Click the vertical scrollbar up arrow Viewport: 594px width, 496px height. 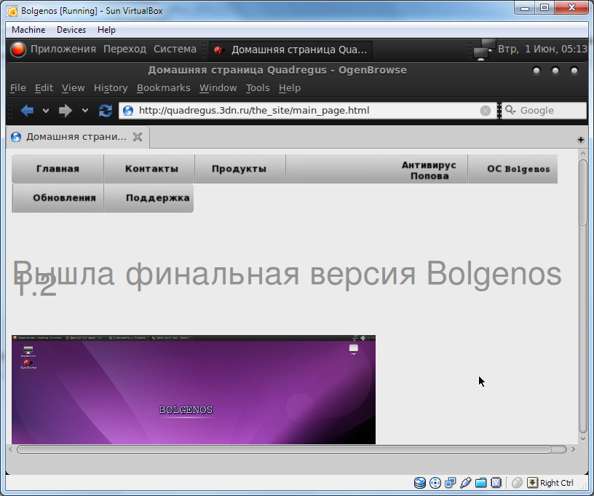point(583,154)
